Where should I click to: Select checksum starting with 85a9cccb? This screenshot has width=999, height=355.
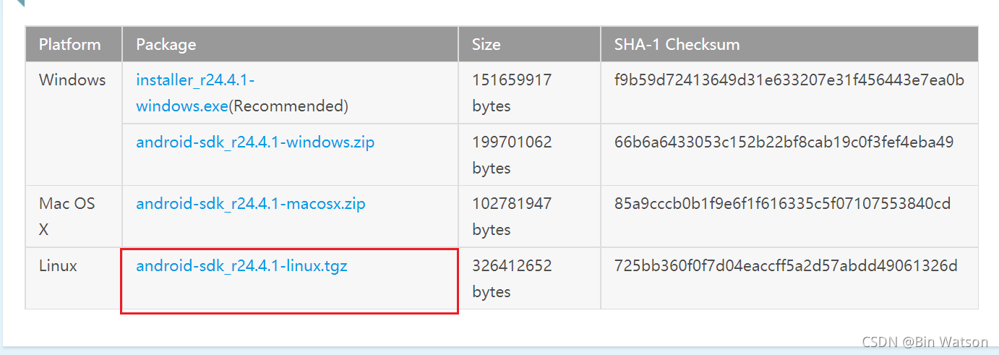tap(783, 203)
